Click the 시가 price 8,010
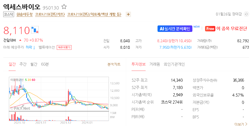This screenshot has width=251, height=129. click(x=125, y=47)
